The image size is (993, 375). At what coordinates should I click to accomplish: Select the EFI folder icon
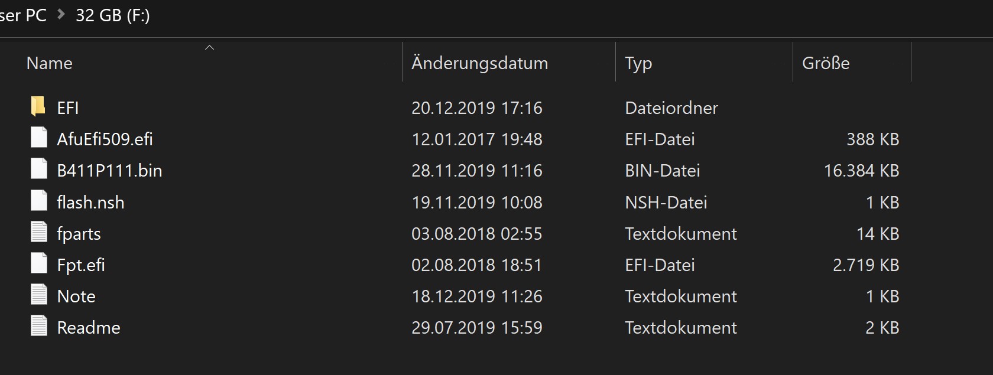coord(38,107)
